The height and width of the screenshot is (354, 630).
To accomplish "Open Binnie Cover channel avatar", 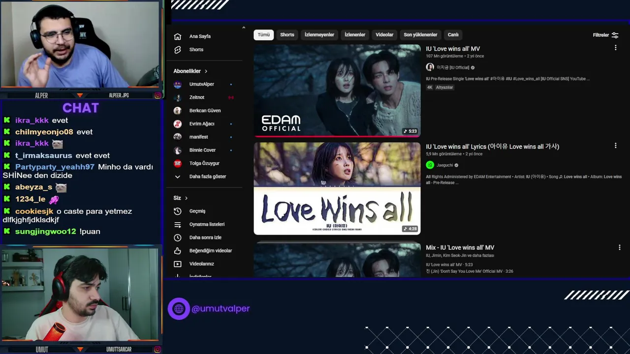I will 178,150.
